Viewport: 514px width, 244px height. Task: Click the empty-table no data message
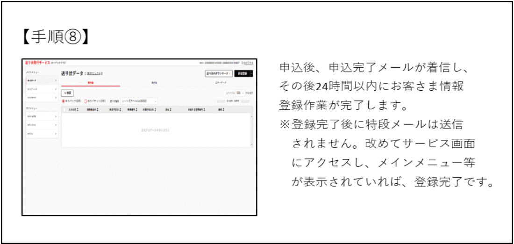tap(156, 130)
